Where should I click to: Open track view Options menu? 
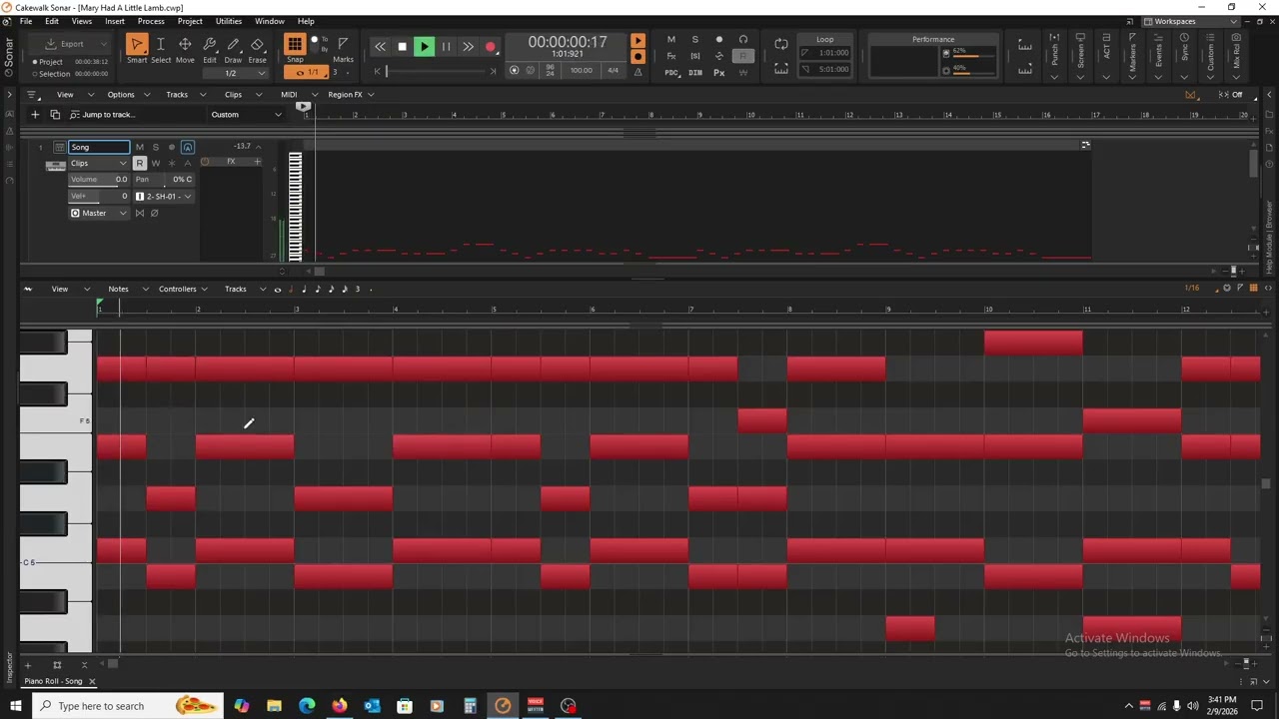tap(121, 95)
